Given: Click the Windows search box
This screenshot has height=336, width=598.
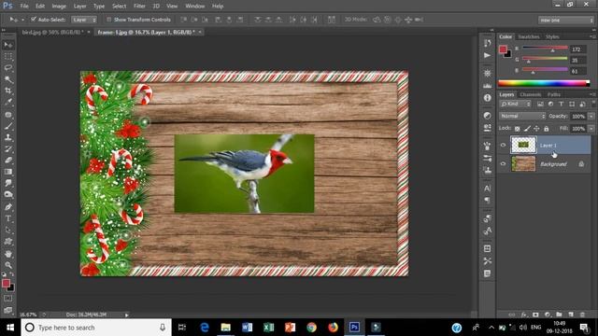Looking at the screenshot, I should pos(96,328).
